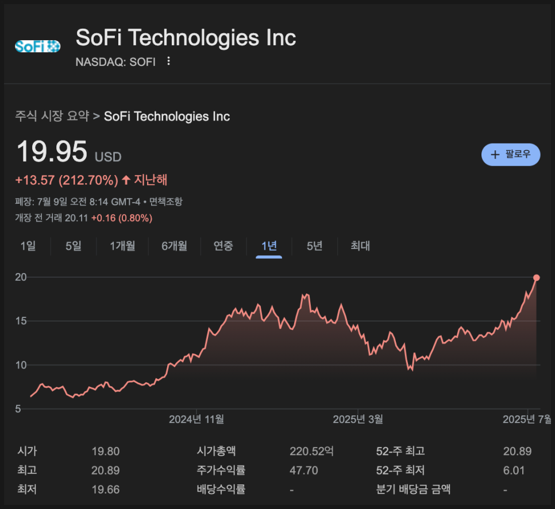
Task: Click the 배당수익률 label
Action: point(221,489)
